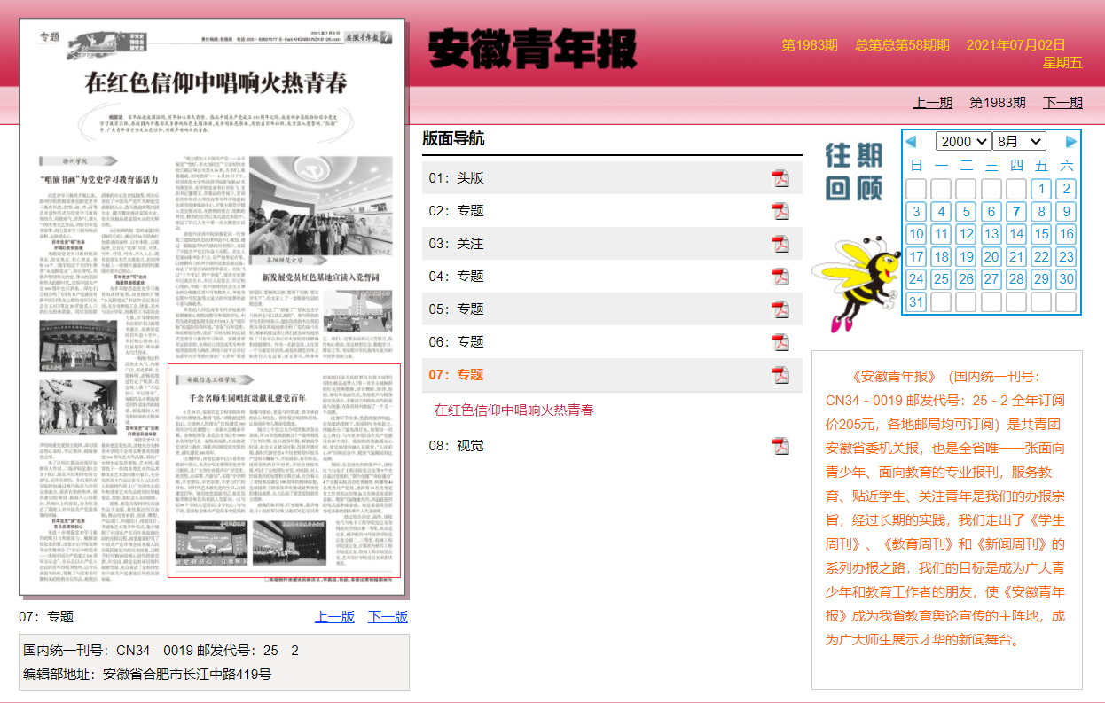
Task: Open the PDF for 08 视觉
Action: tap(780, 446)
